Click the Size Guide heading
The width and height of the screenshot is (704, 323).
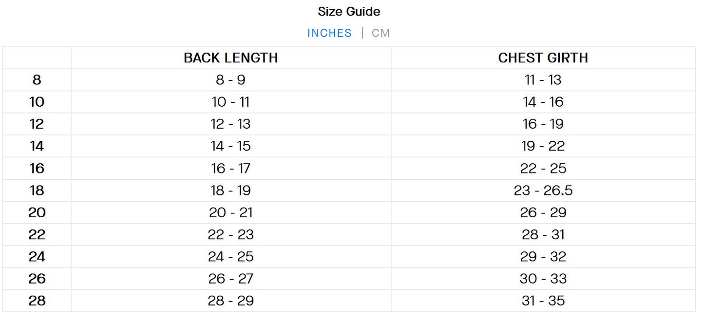click(x=349, y=11)
